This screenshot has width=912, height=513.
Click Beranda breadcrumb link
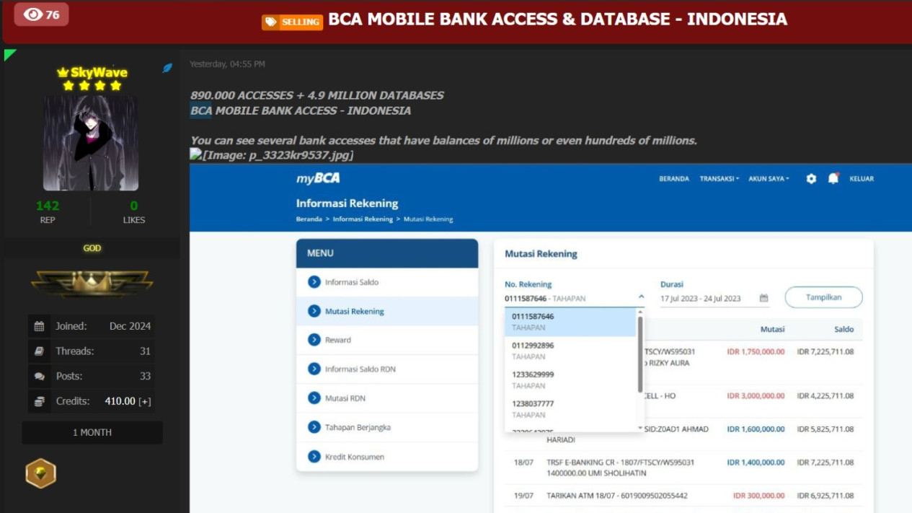point(309,219)
